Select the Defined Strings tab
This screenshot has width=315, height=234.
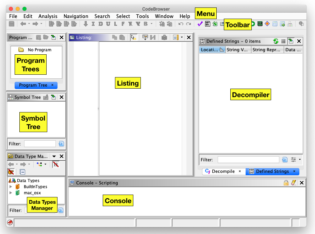pos(272,172)
